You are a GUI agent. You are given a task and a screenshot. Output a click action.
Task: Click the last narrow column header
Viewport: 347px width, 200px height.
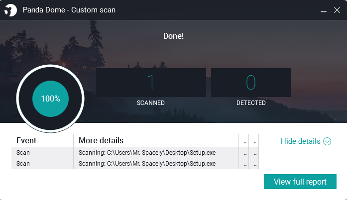pos(254,140)
